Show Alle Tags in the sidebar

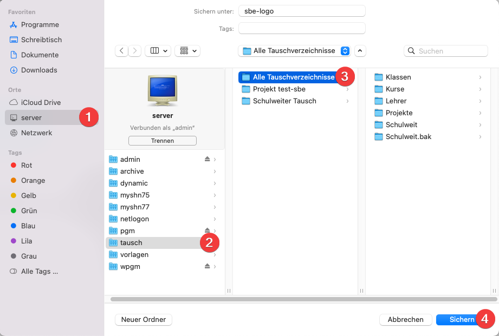34,272
